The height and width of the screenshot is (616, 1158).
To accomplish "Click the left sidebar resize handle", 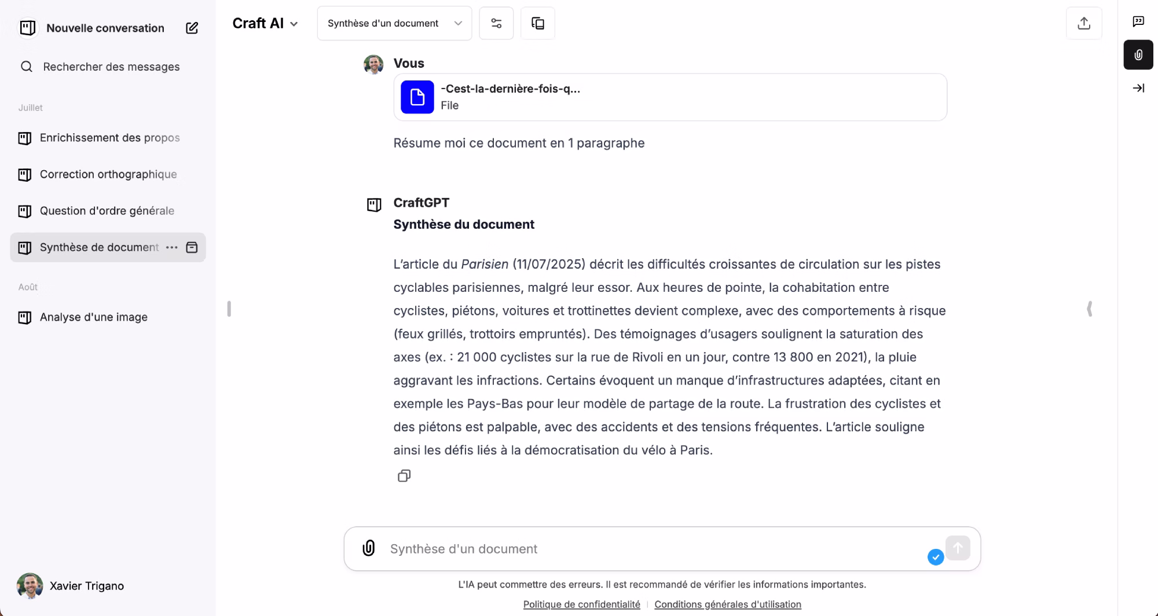I will 229,309.
